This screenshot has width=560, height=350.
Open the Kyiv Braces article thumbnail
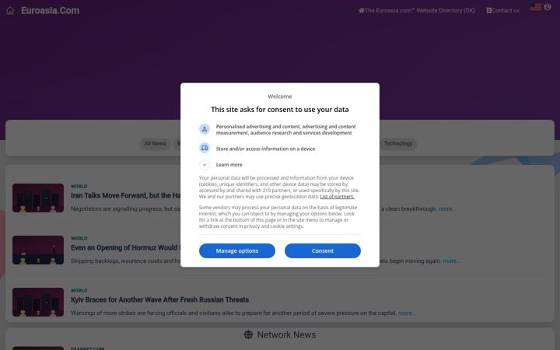(x=38, y=302)
